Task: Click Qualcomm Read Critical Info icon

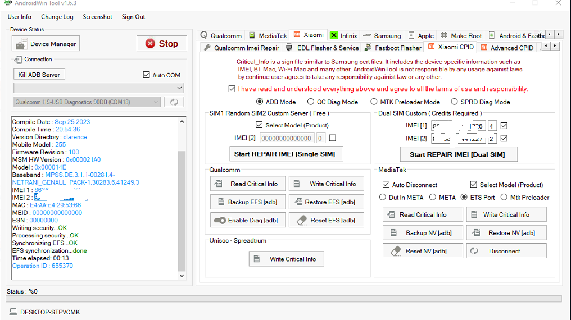Action: [x=219, y=184]
